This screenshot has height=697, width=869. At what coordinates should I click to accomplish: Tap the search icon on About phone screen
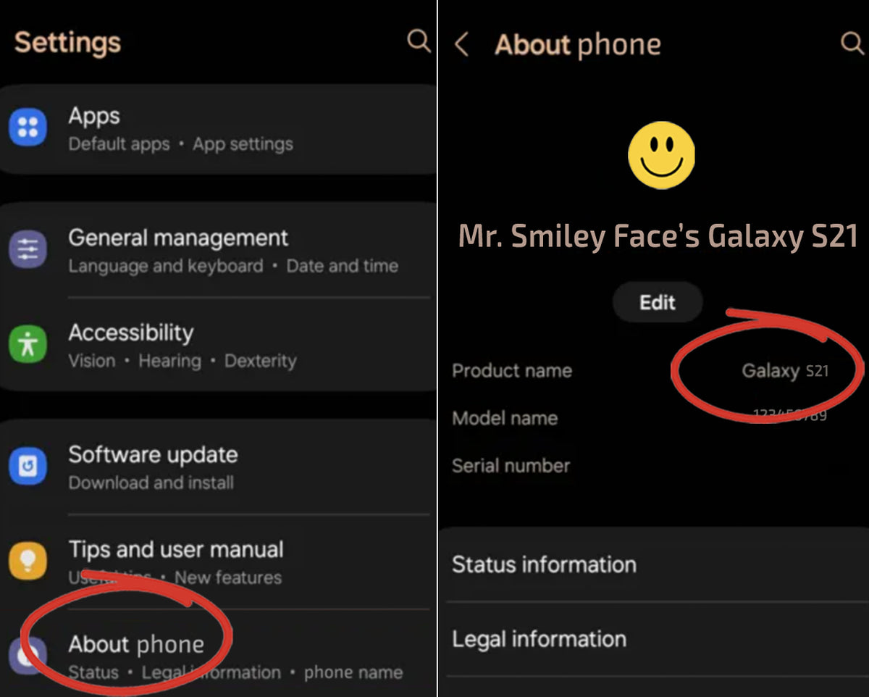852,43
